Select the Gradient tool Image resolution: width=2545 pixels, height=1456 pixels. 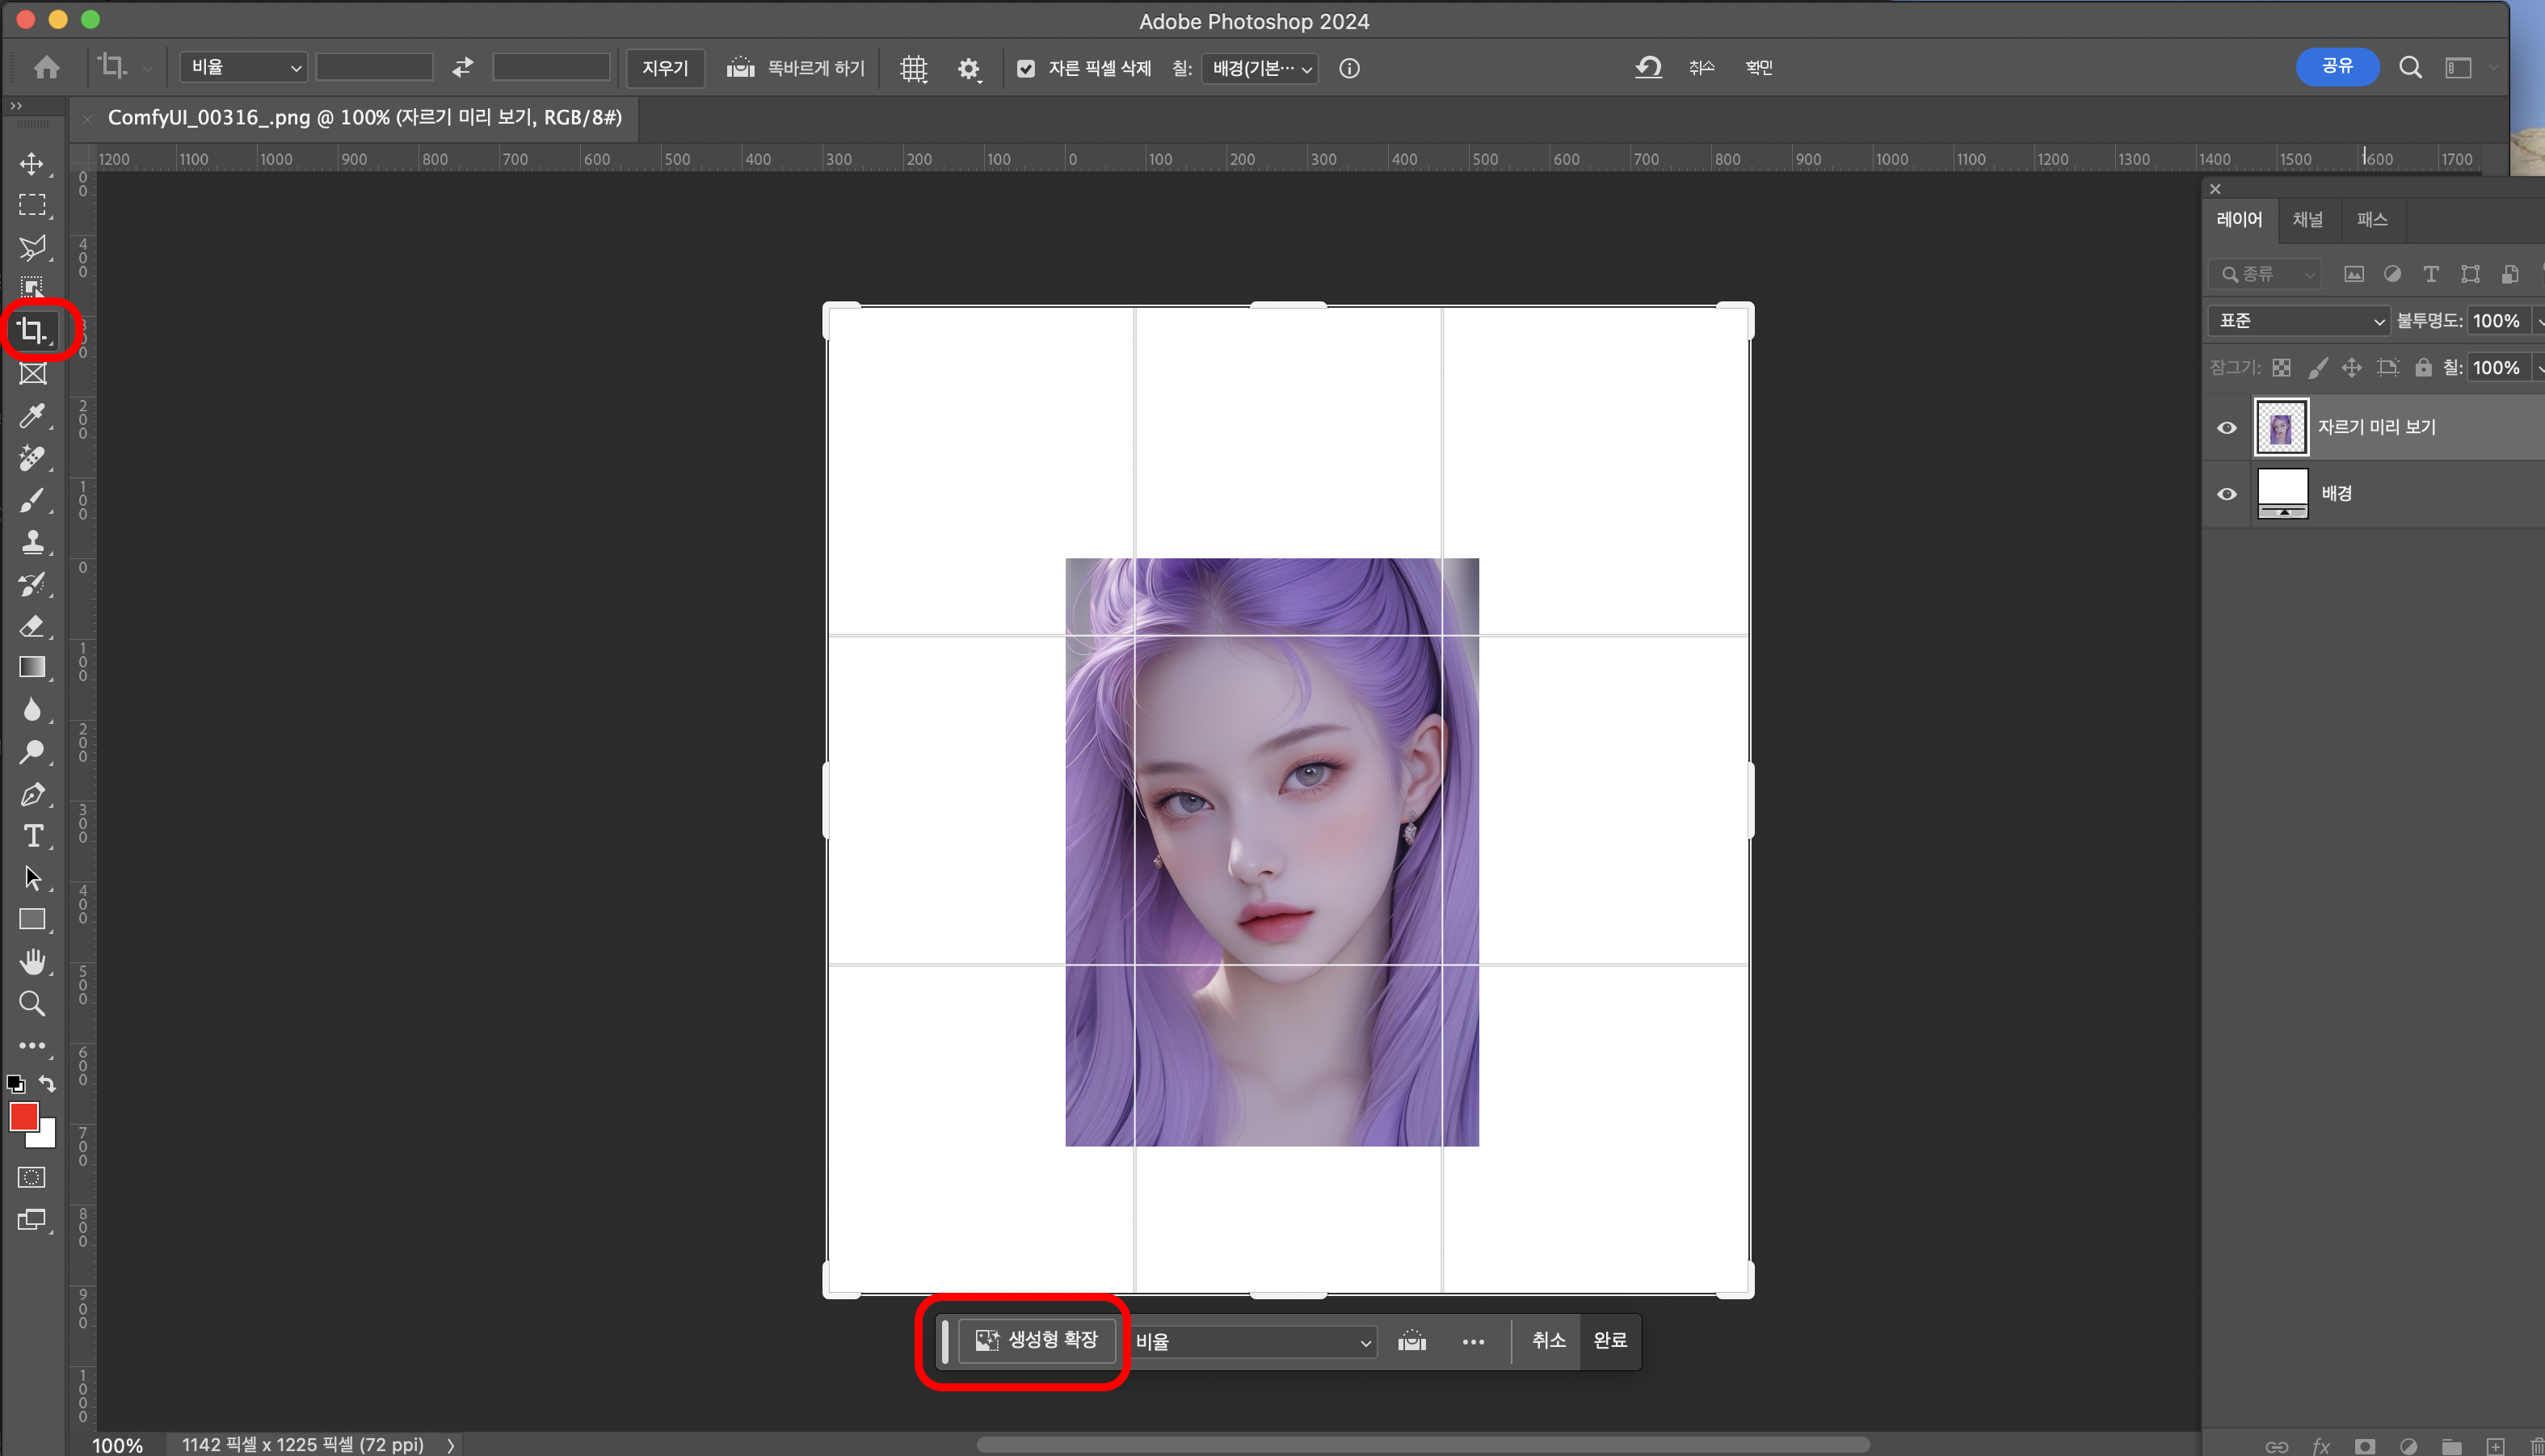pos(32,668)
